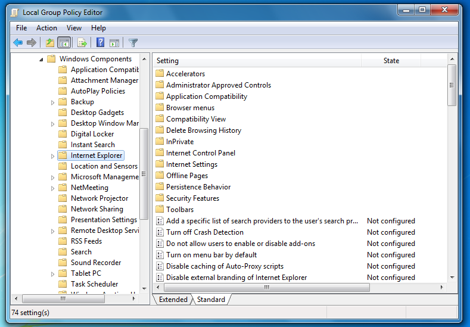Select Internet Control Panel folder

[201, 153]
